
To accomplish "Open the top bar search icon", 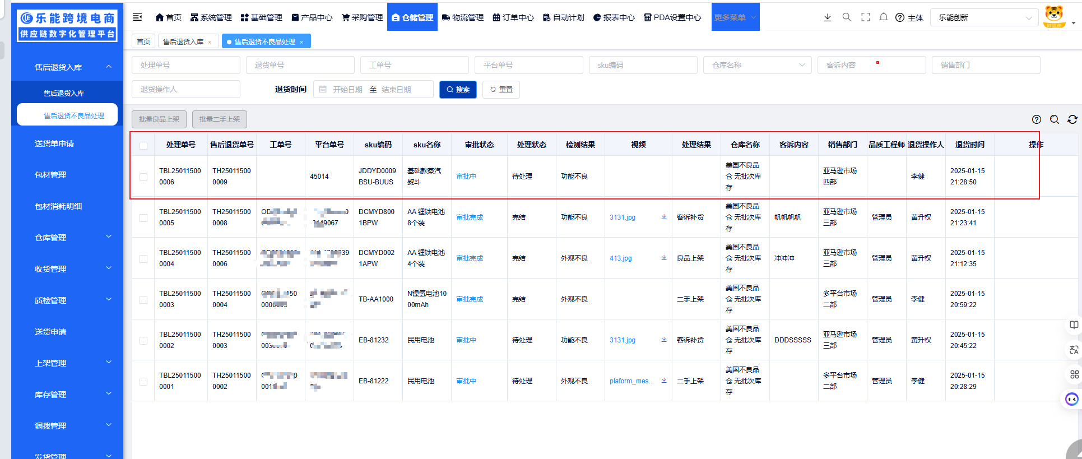I will pyautogui.click(x=846, y=17).
